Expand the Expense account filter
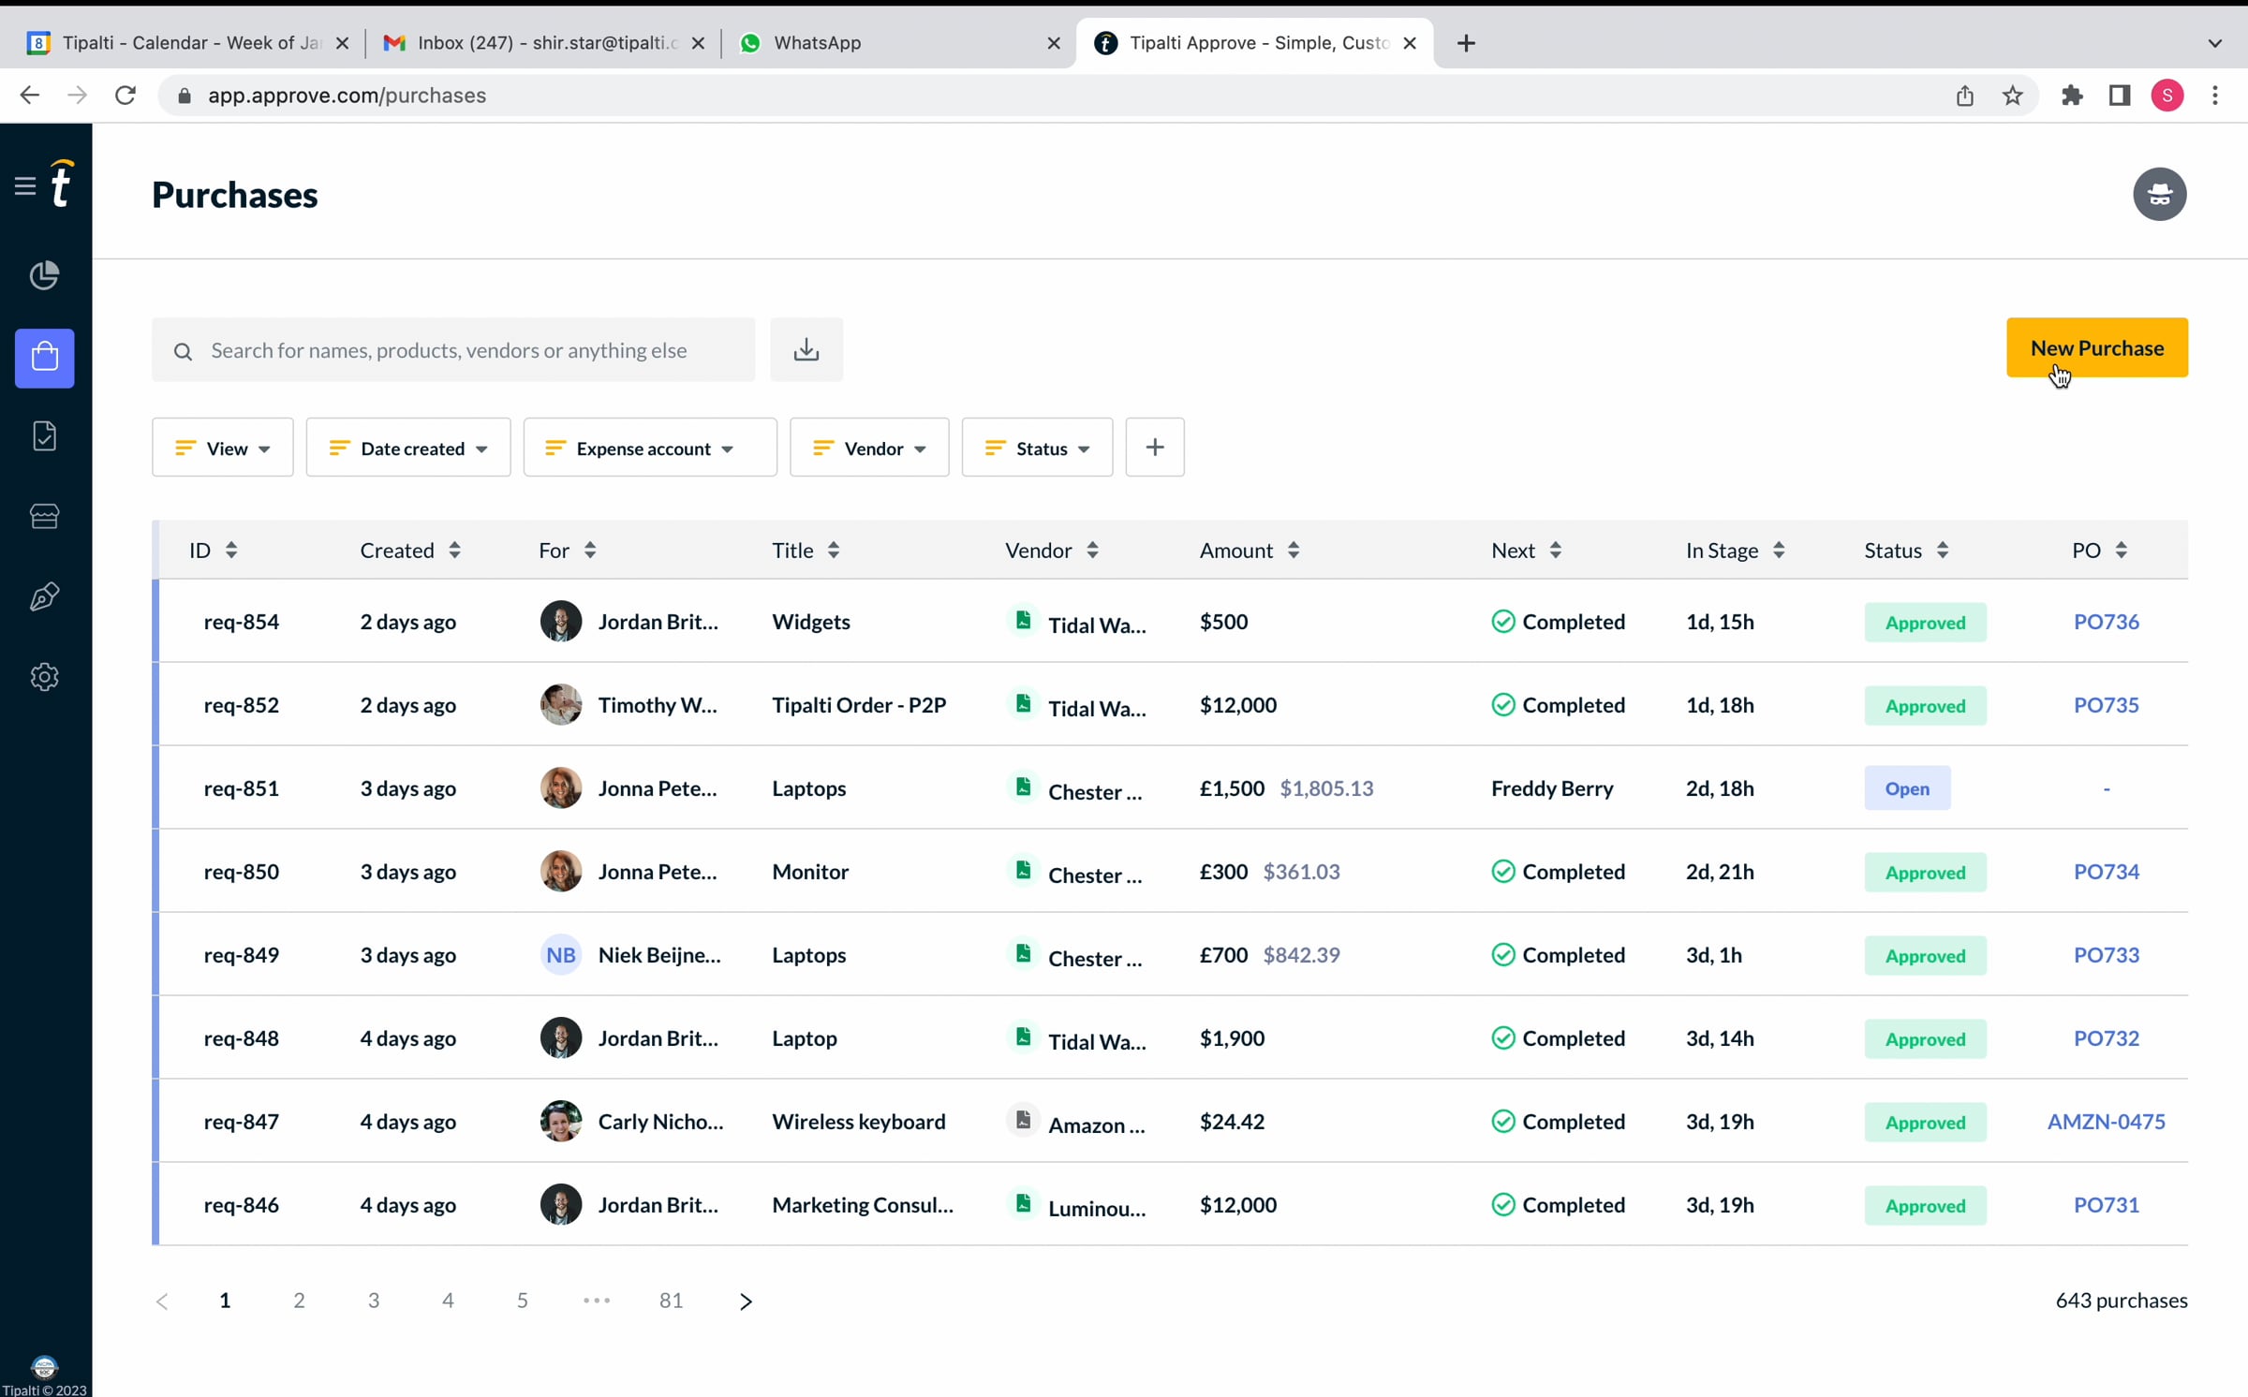Image resolution: width=2248 pixels, height=1397 pixels. pos(650,449)
